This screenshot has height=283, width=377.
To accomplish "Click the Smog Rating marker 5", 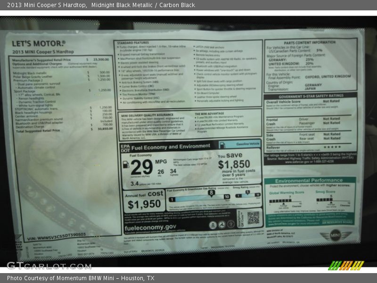I will [247, 192].
